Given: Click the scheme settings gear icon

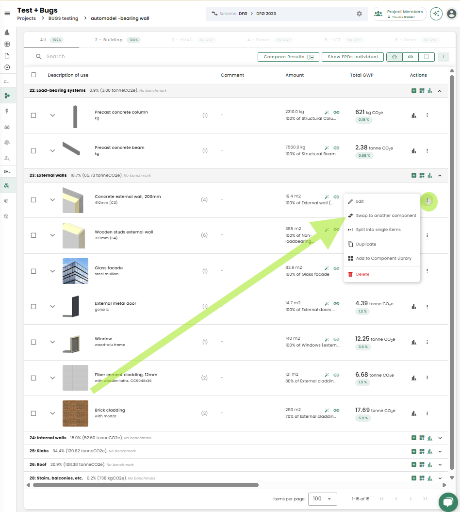Looking at the screenshot, I should click(359, 14).
